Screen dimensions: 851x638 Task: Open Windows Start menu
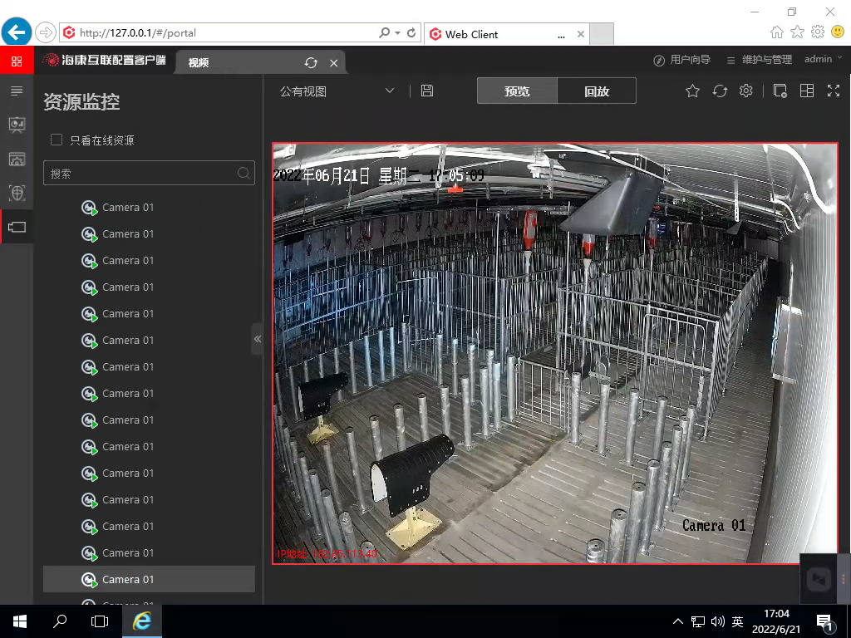coord(19,621)
